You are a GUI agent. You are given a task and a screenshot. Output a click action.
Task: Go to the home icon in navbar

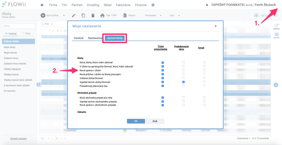[x=42, y=5]
